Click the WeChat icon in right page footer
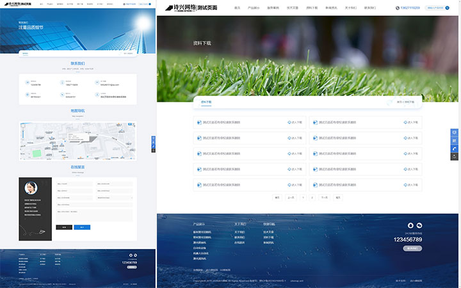The image size is (461, 288). 419,225
